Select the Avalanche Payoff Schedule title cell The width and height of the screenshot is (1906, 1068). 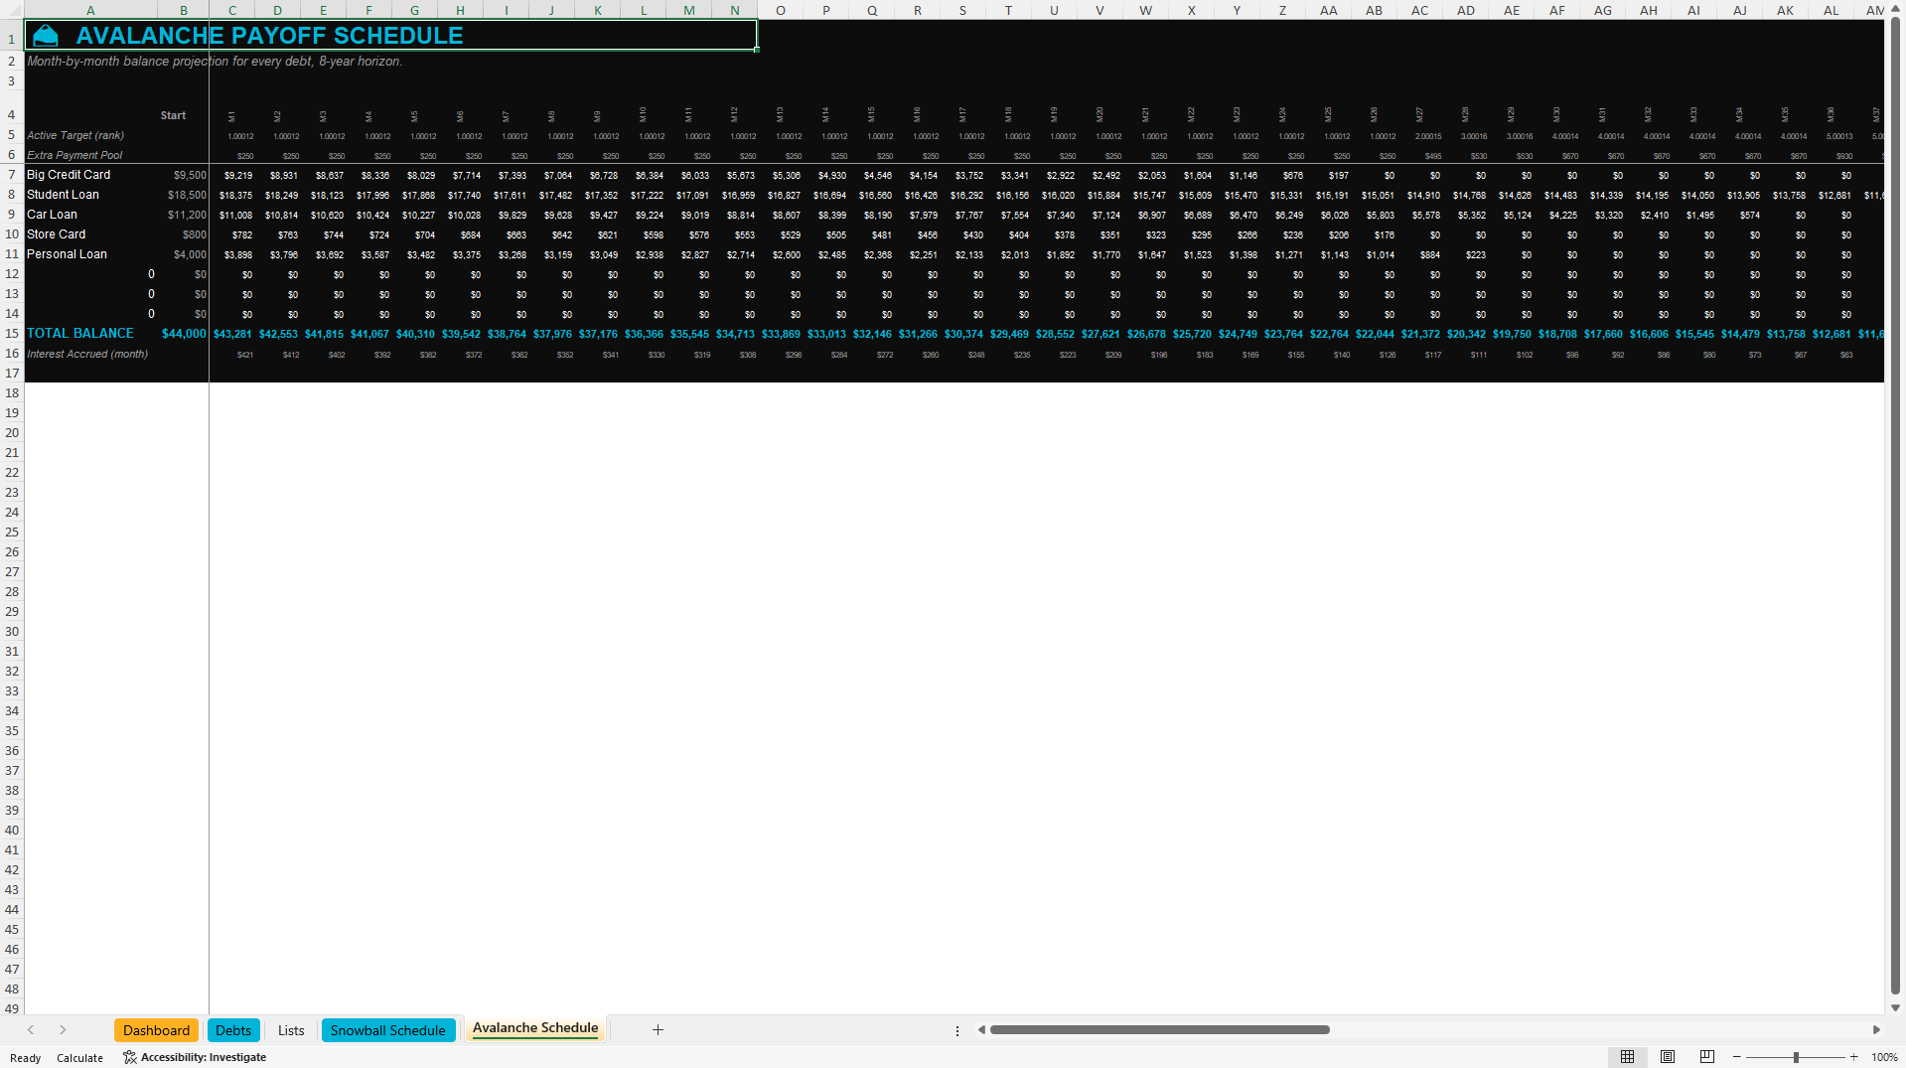[390, 36]
